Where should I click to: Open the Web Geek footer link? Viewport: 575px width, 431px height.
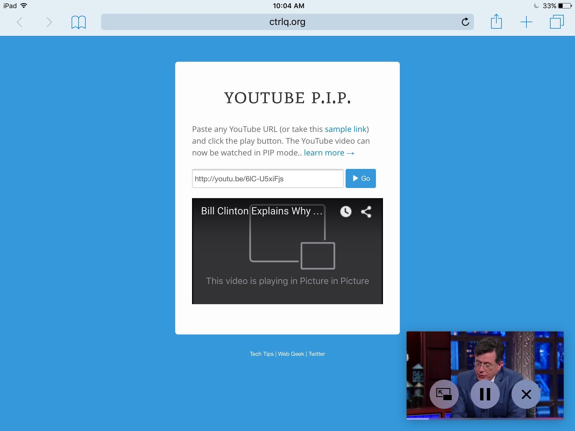291,354
